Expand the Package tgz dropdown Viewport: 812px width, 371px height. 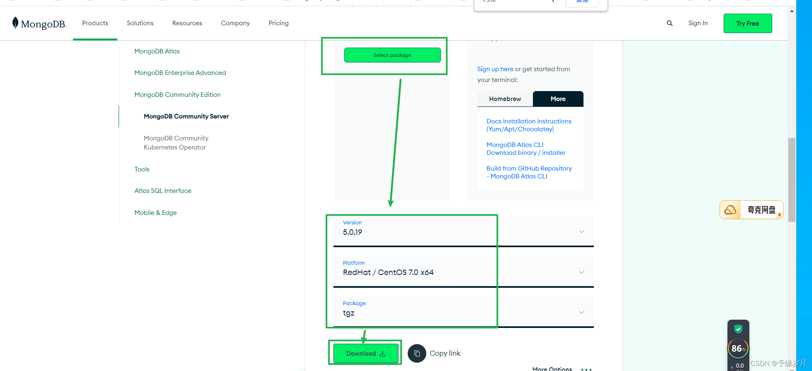(x=464, y=312)
